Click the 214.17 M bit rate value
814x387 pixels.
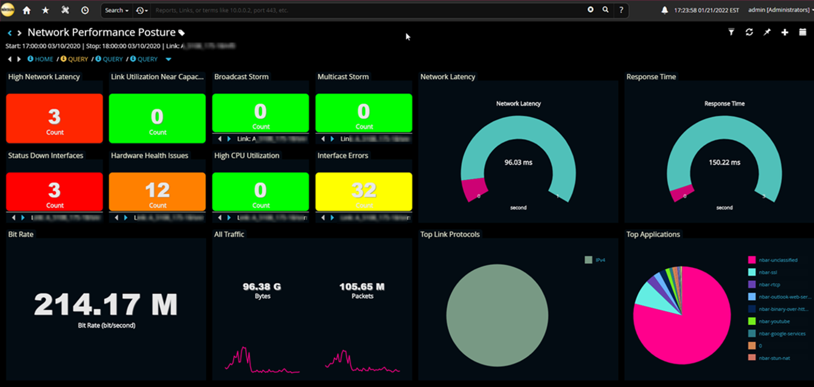pyautogui.click(x=106, y=304)
